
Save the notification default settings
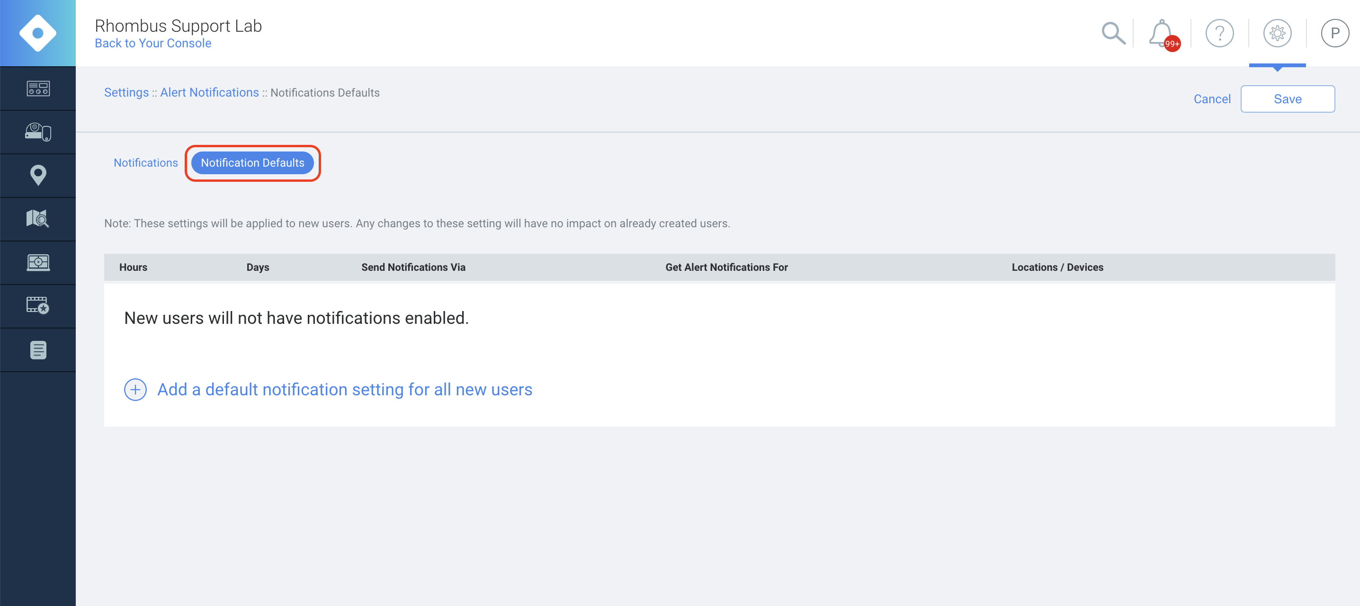point(1288,99)
